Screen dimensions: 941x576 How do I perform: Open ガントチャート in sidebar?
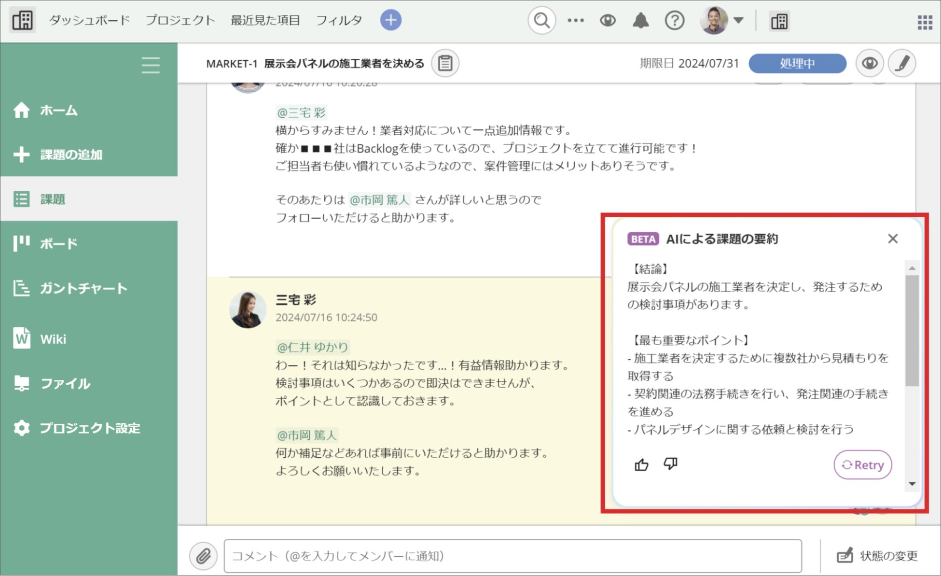click(x=83, y=288)
